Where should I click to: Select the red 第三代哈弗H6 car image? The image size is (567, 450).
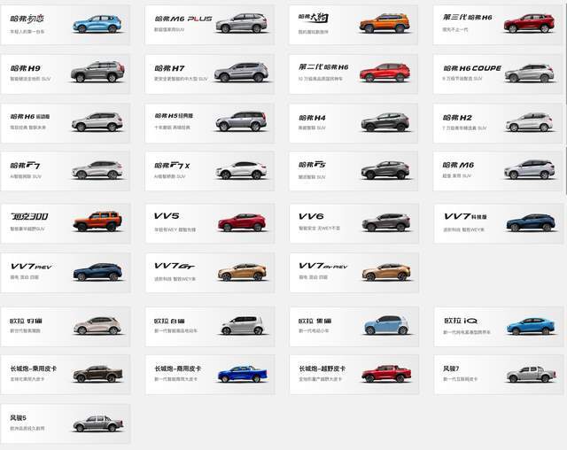(529, 24)
